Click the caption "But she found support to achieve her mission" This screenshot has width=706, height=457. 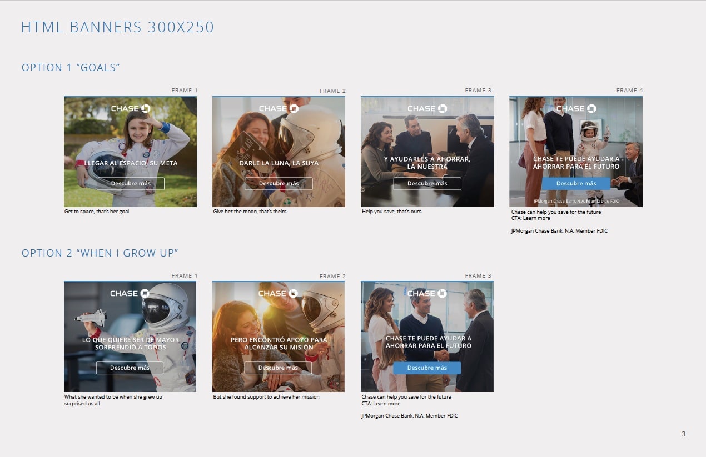click(266, 397)
